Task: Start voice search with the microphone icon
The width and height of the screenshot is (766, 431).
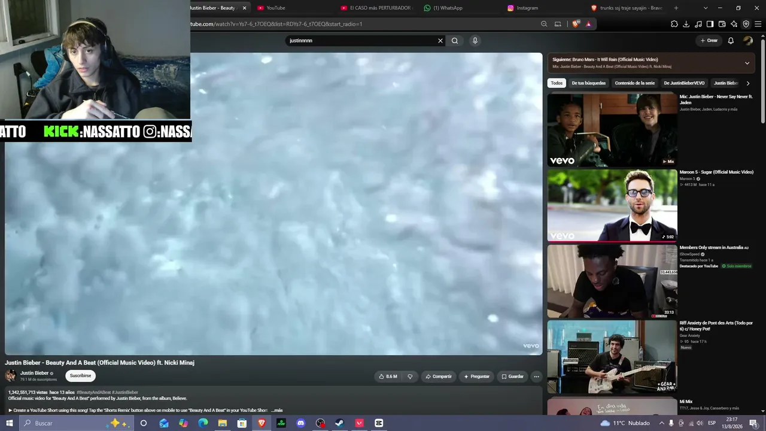Action: (x=475, y=41)
